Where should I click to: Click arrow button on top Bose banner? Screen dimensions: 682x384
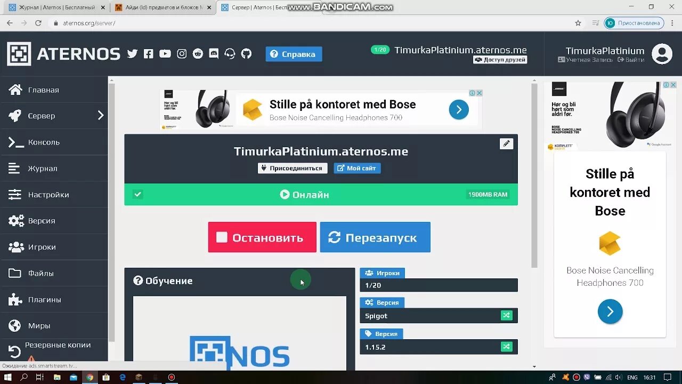point(459,109)
